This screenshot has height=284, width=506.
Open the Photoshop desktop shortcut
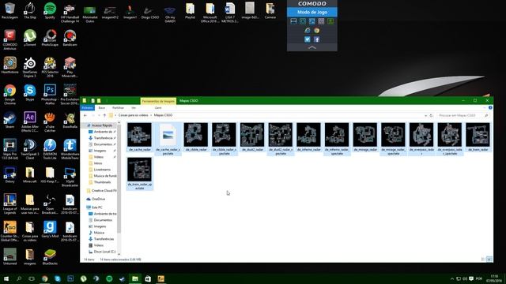(x=50, y=95)
